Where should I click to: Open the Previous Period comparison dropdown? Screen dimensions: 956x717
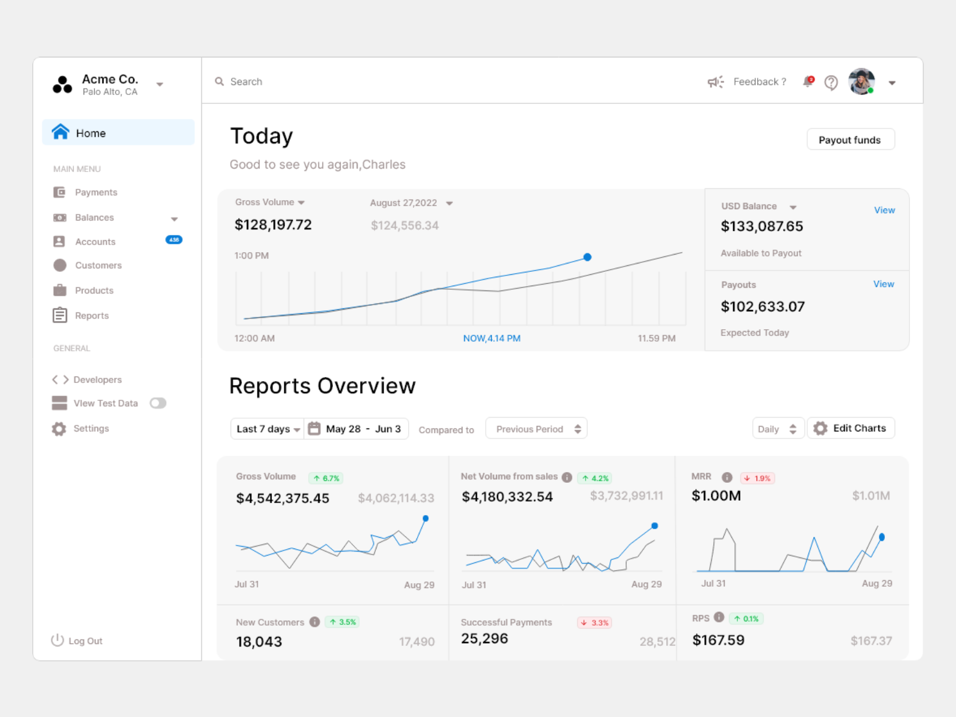click(x=535, y=428)
